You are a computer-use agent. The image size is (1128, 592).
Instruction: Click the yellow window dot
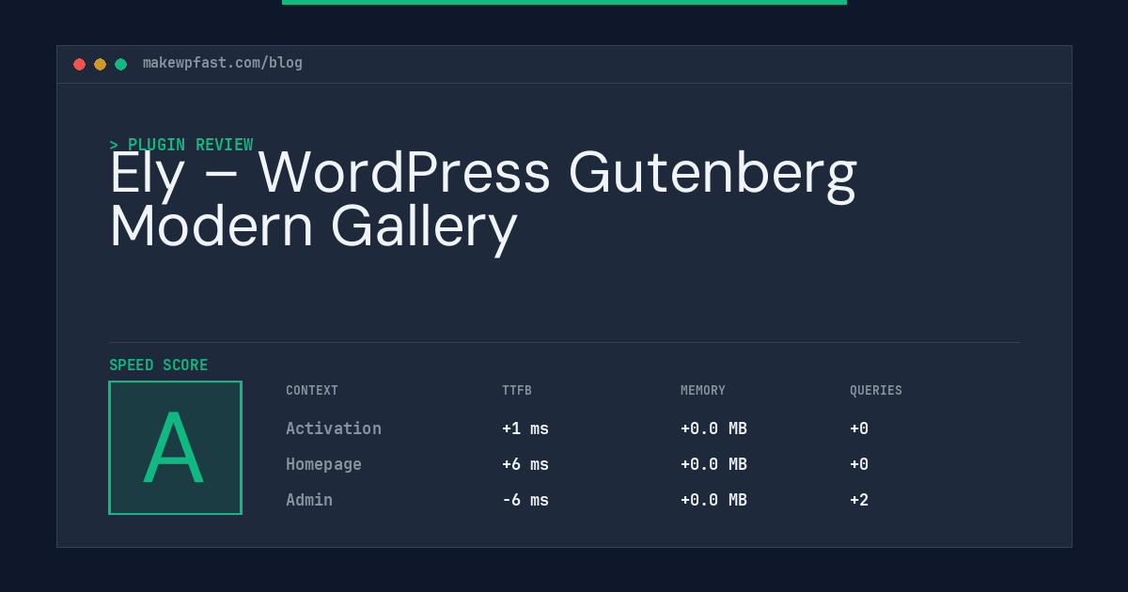coord(100,64)
